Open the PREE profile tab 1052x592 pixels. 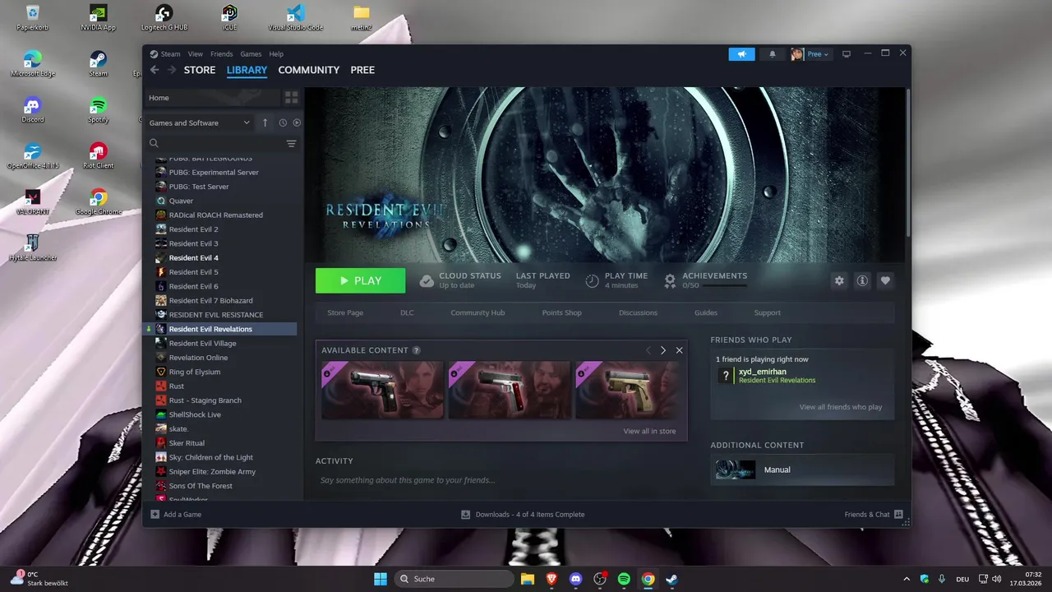click(x=362, y=70)
